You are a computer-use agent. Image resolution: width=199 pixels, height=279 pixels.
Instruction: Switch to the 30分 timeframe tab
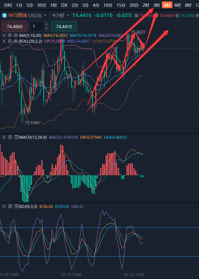coord(42,5)
